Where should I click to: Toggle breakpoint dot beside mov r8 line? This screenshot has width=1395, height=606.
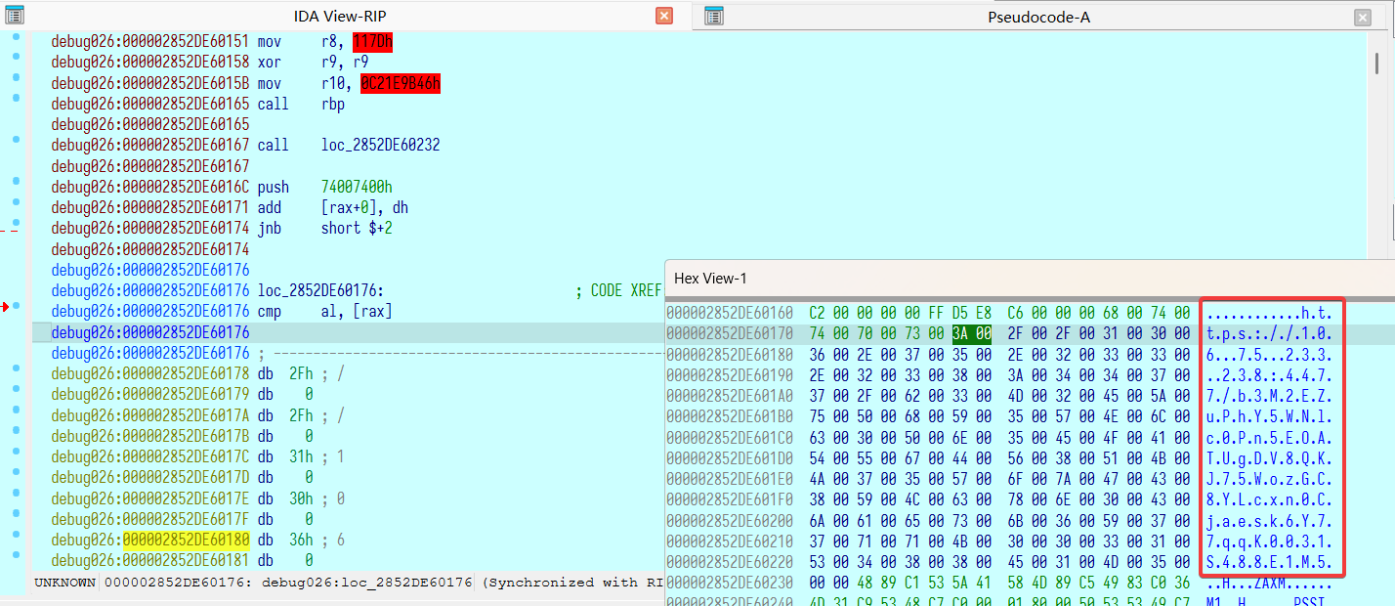(x=17, y=37)
